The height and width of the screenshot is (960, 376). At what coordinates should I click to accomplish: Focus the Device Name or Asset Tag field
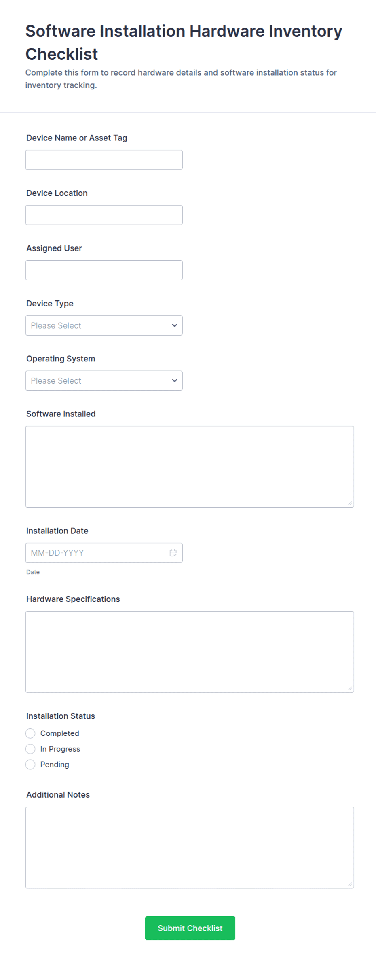104,160
